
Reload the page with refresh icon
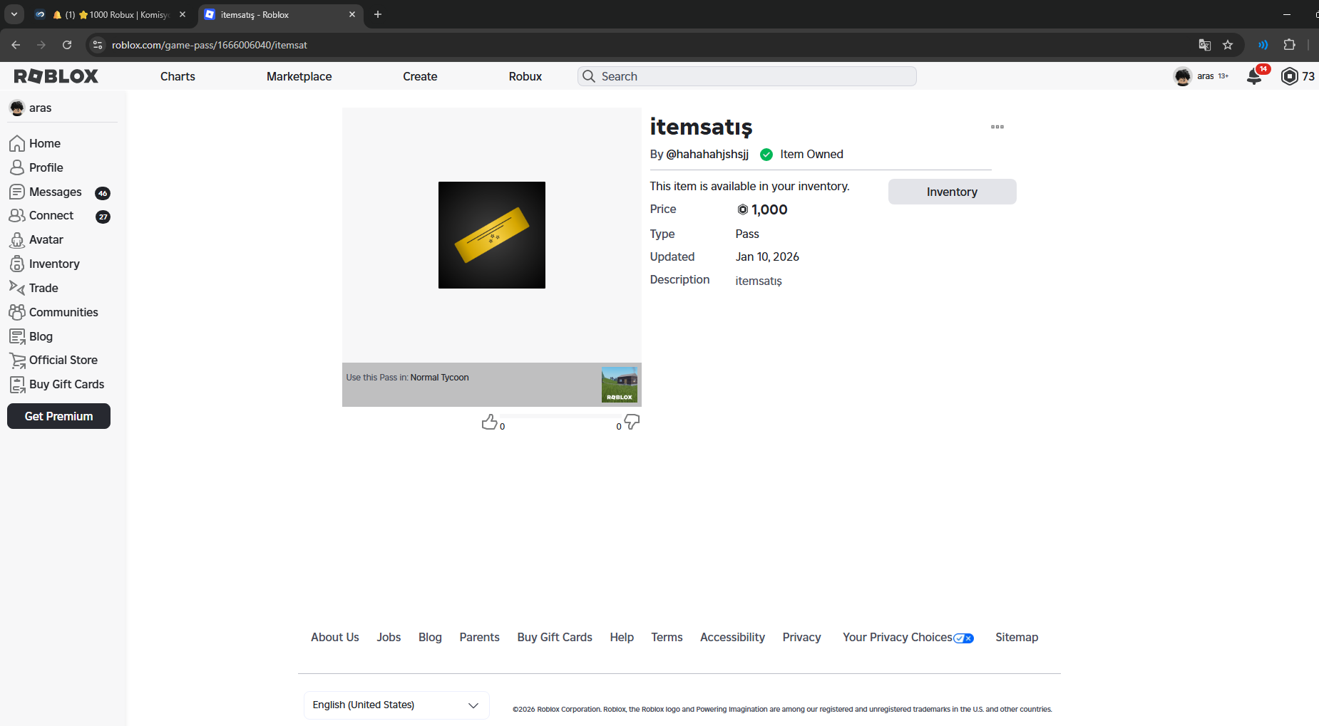click(67, 45)
